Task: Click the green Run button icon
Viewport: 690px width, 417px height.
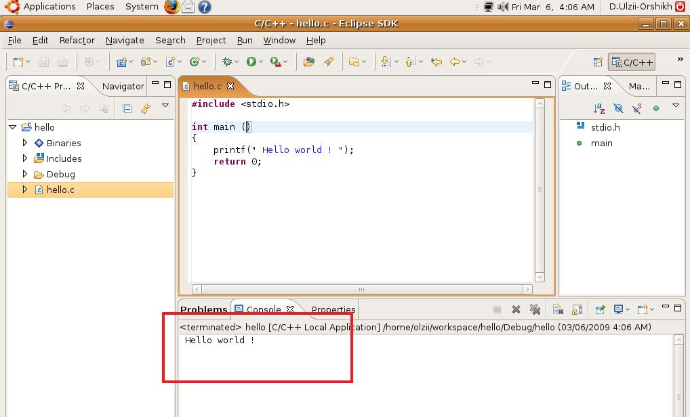Action: point(251,62)
